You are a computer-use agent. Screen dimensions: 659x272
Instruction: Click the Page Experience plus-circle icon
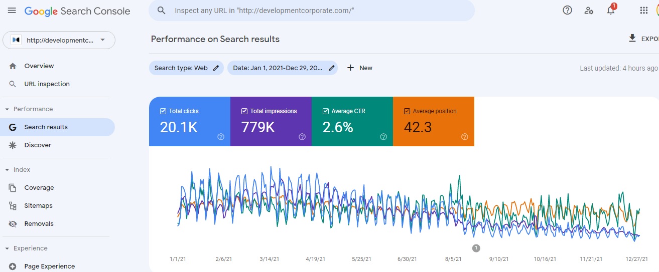pyautogui.click(x=13, y=266)
